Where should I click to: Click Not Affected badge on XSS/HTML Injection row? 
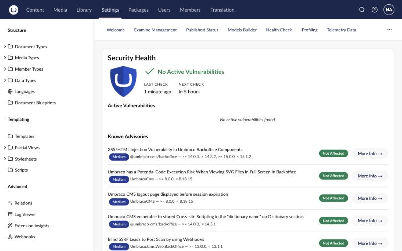click(333, 153)
